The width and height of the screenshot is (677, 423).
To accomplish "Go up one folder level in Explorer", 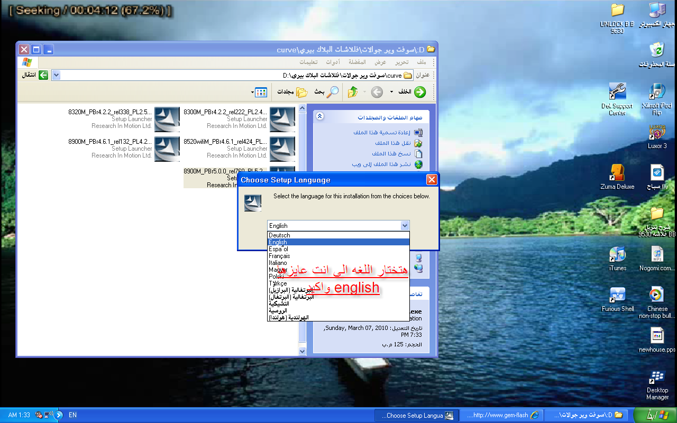I will (353, 92).
